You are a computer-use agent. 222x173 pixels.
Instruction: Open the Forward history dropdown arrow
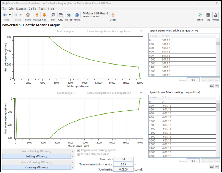coord(21,15)
